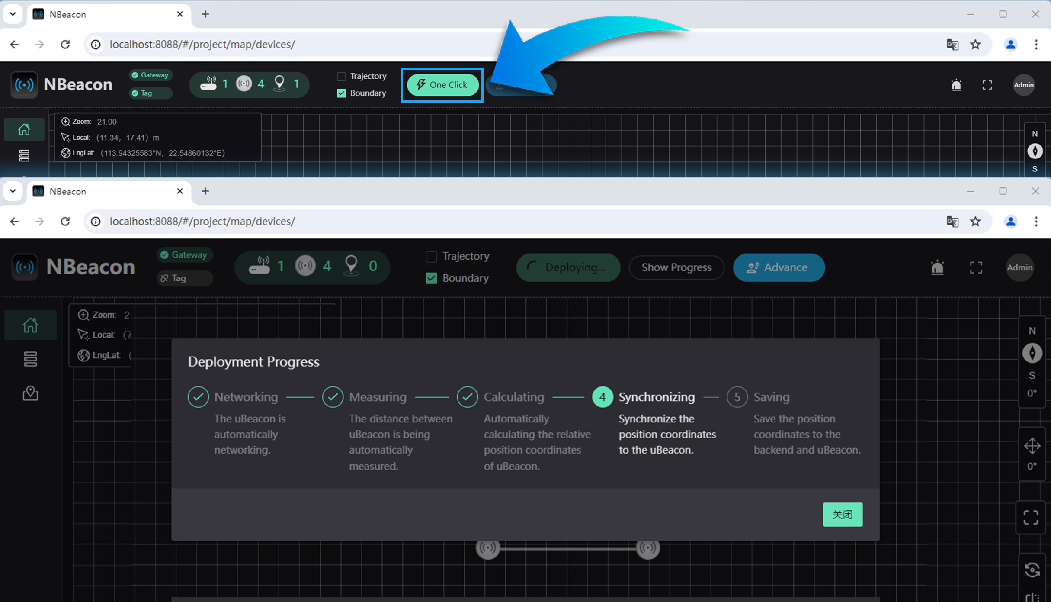Image resolution: width=1051 pixels, height=602 pixels.
Task: Expand tab search dropdown in top browser
Action: [13, 14]
